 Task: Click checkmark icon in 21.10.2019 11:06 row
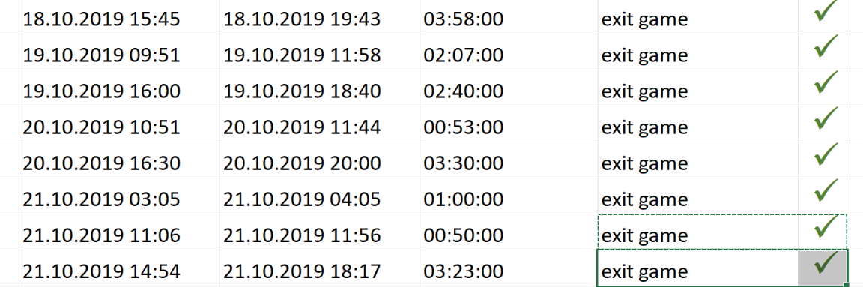click(x=826, y=227)
